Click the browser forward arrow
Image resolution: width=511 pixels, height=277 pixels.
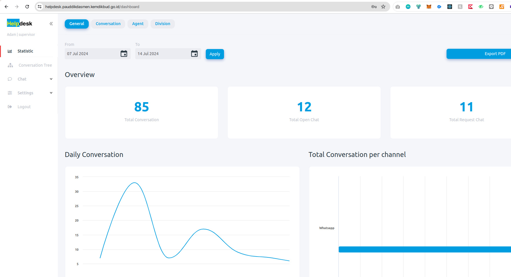(x=17, y=7)
